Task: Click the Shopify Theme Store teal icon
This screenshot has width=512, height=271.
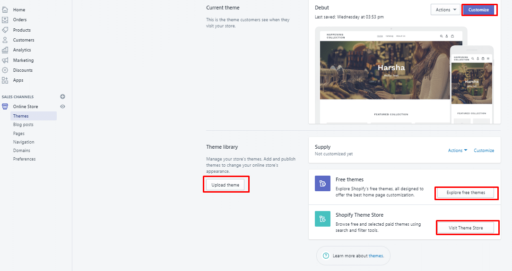Action: click(x=322, y=219)
